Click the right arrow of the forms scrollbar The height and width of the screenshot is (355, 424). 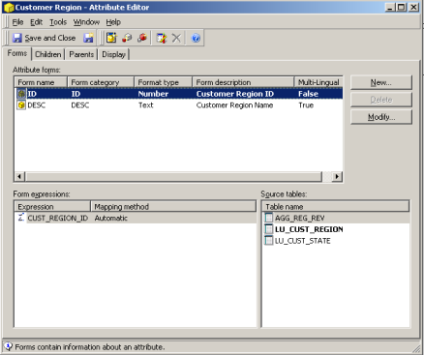coord(337,176)
